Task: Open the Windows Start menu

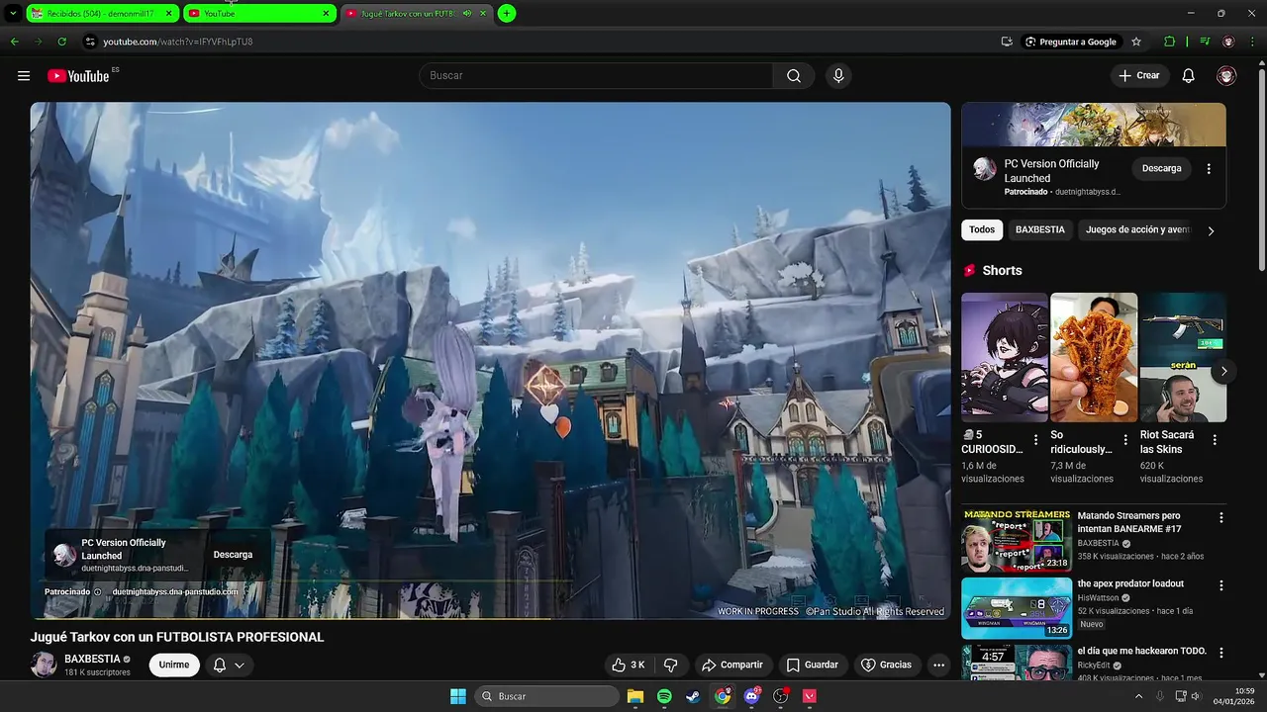Action: point(458,696)
